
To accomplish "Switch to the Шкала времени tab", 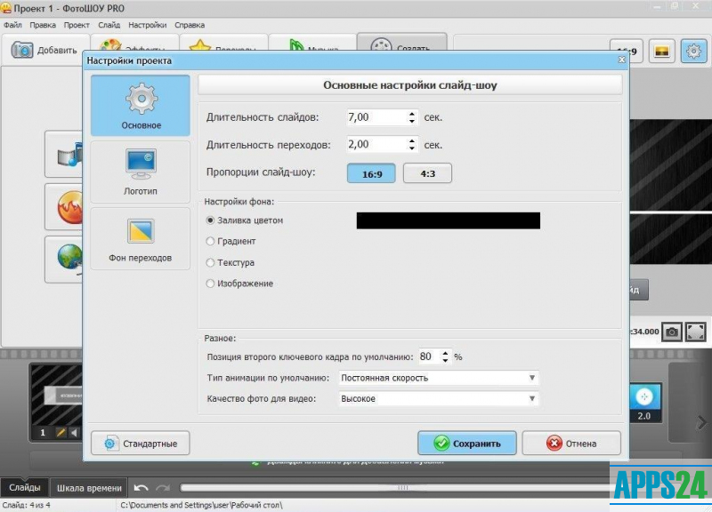I will [x=89, y=488].
